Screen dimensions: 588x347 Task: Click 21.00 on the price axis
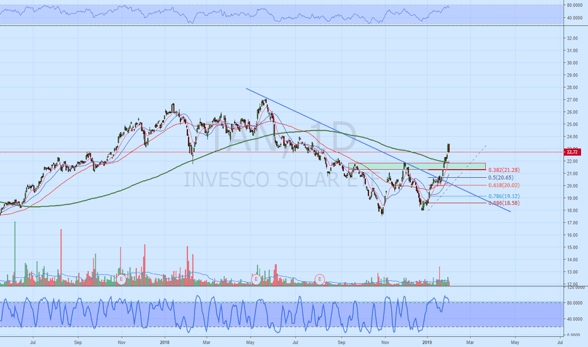point(572,173)
